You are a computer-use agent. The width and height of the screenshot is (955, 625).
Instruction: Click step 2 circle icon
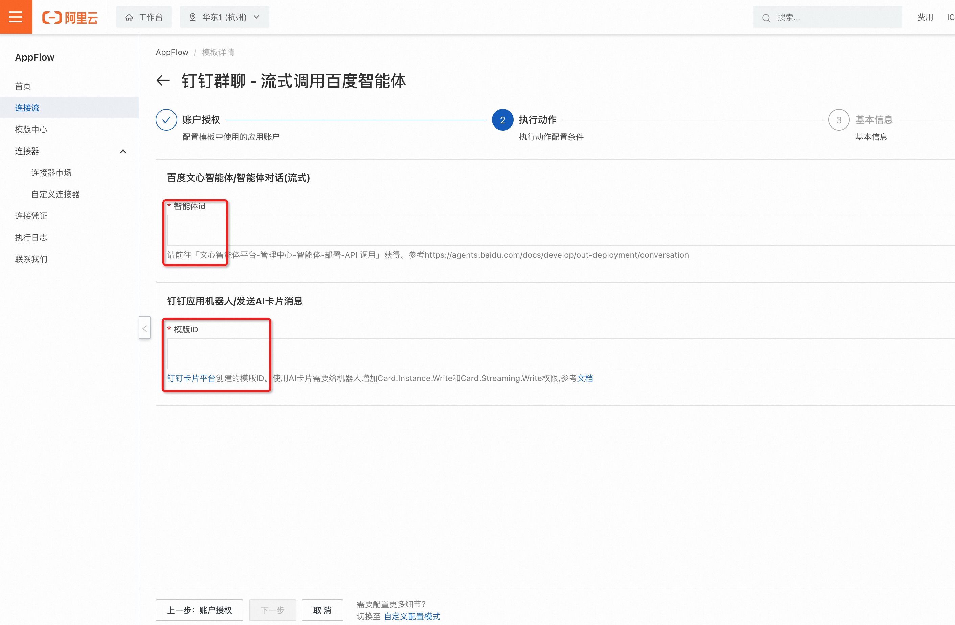click(503, 120)
